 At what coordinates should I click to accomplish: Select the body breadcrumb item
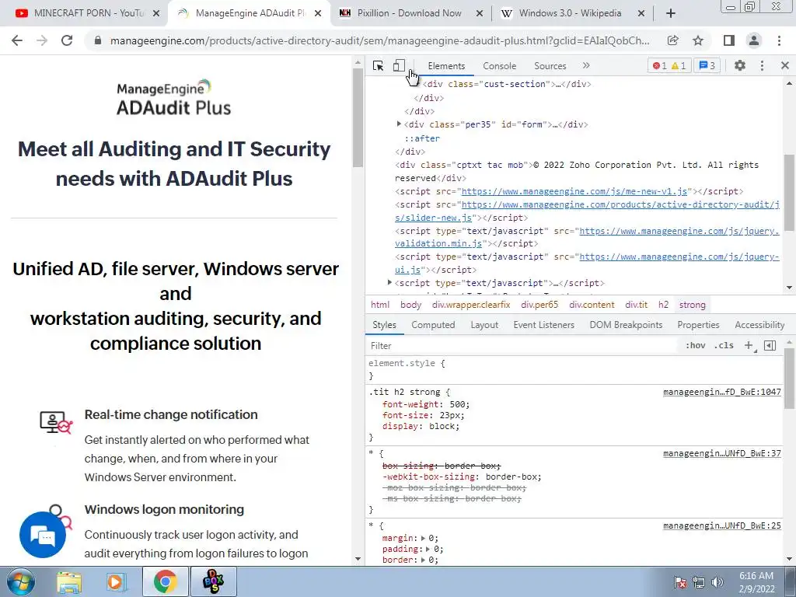tap(410, 305)
